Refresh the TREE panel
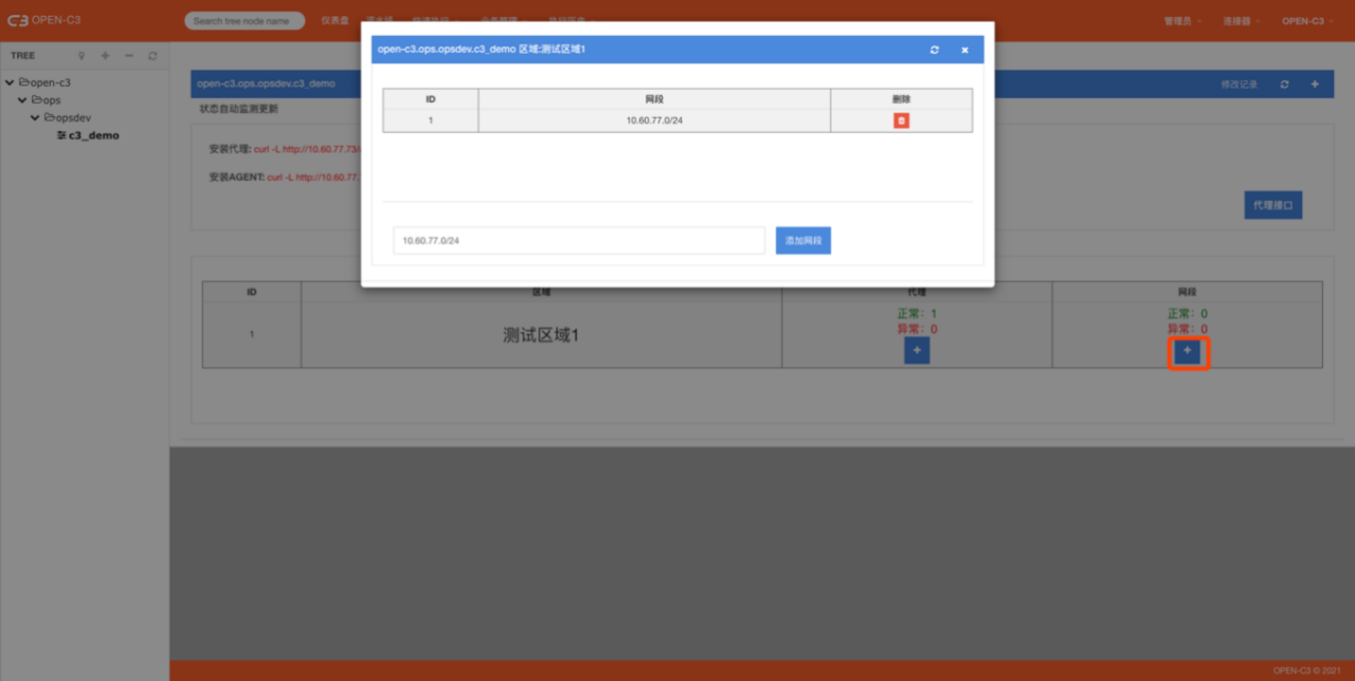This screenshot has height=681, width=1355. click(x=153, y=56)
